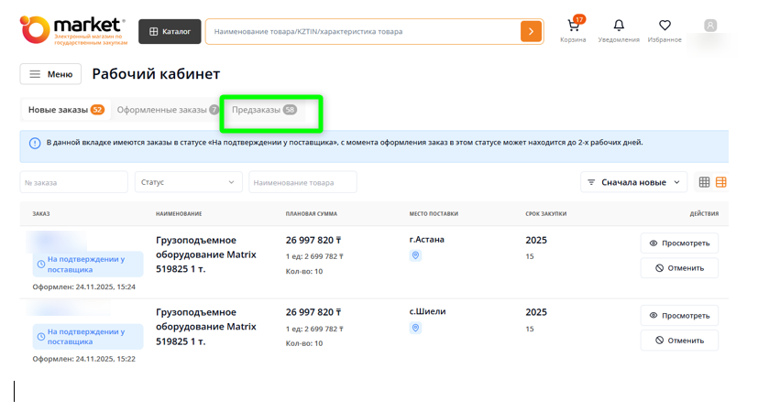Open favorites heart icon (Избранное)
Viewport: 769px width, 411px height.
pyautogui.click(x=665, y=26)
